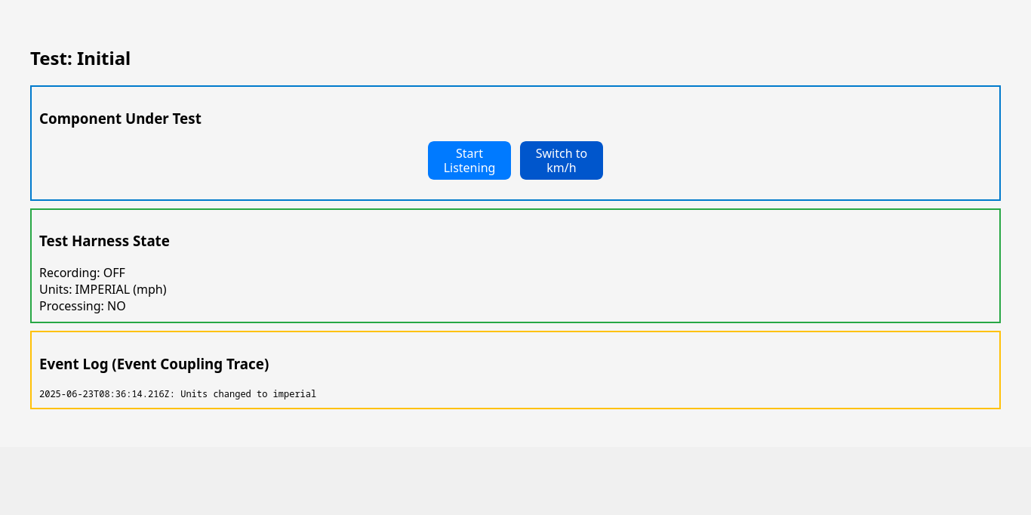Click the Start Listening button
Viewport: 1031px width, 515px height.
click(x=469, y=160)
